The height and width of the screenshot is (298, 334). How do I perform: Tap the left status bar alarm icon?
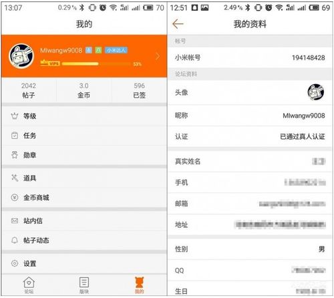pyautogui.click(x=103, y=7)
